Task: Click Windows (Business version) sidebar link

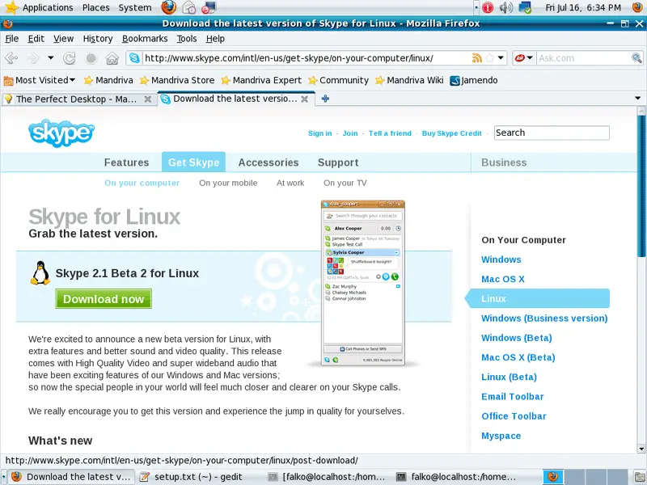Action: click(544, 318)
